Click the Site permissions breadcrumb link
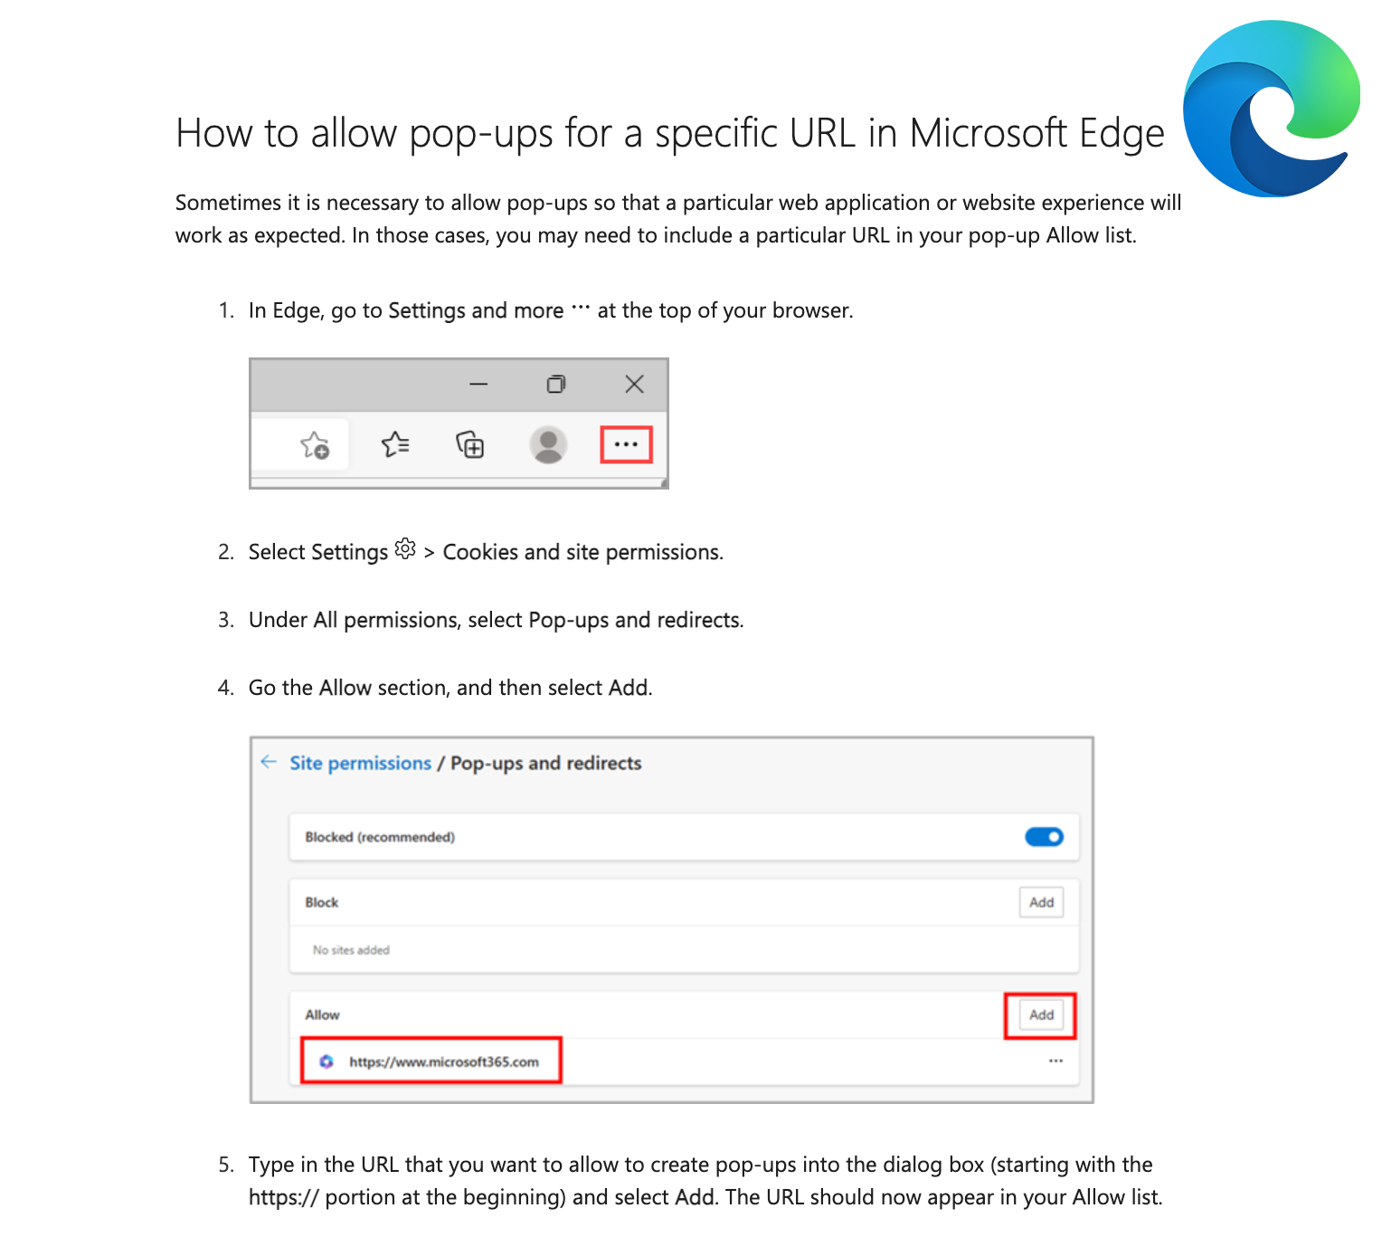 tap(360, 763)
